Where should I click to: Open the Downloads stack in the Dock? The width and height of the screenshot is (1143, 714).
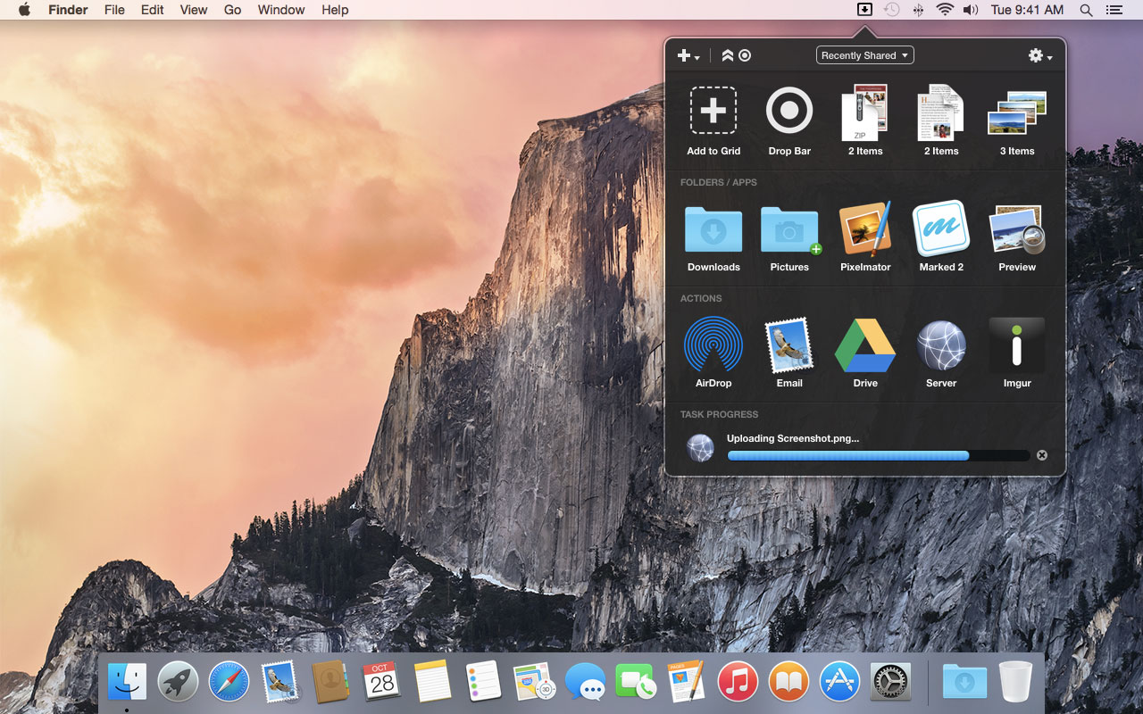[x=964, y=683]
